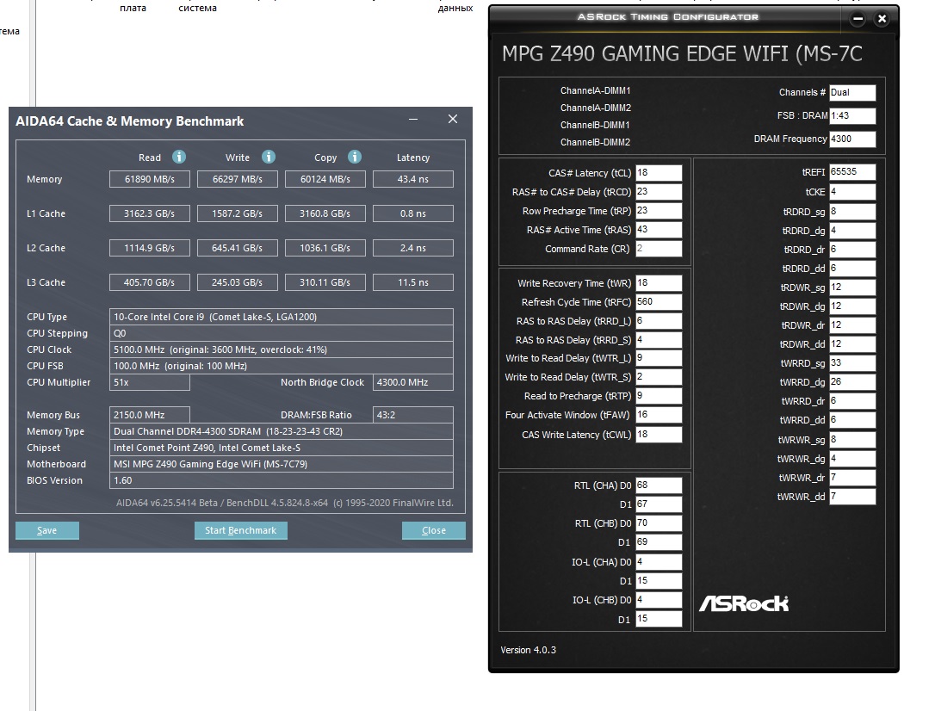Select the Memory Latency 43.4 ns value

point(413,179)
